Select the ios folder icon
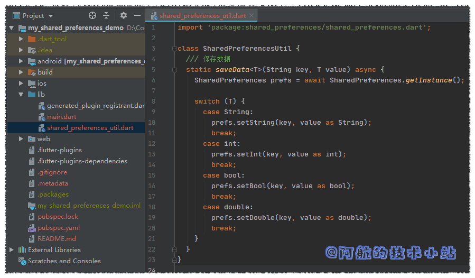Viewport: 475px width, 278px height. [x=32, y=84]
